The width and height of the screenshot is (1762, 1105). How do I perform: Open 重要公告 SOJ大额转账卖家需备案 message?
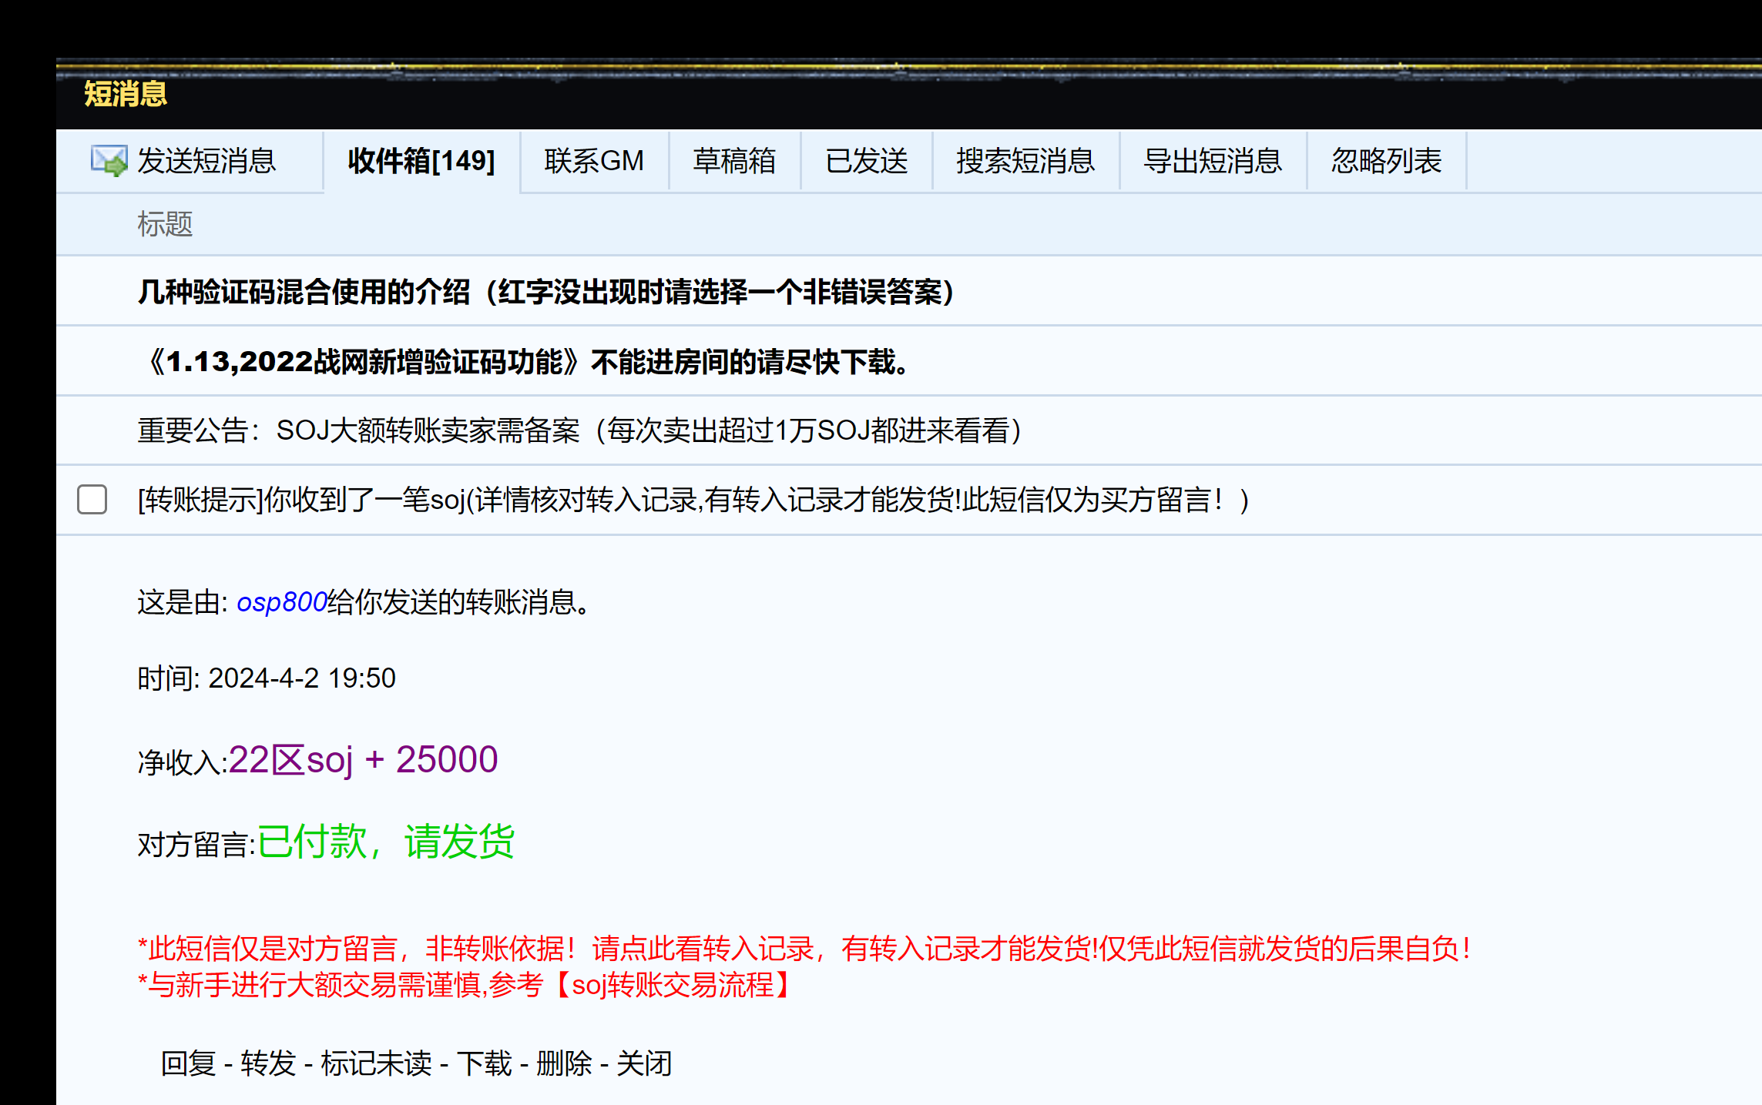pyautogui.click(x=579, y=430)
